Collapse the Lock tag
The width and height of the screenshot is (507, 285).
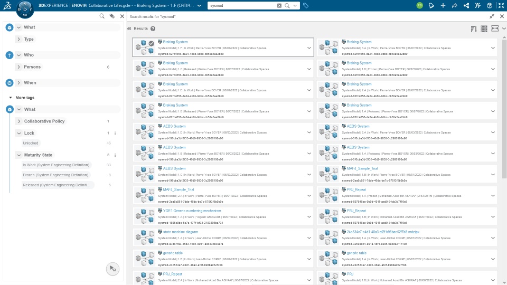coord(19,133)
